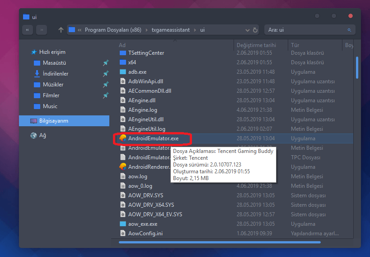Screen dimensions: 370x257
Task: Select the AEngine.dll file name
Action: tap(142, 100)
